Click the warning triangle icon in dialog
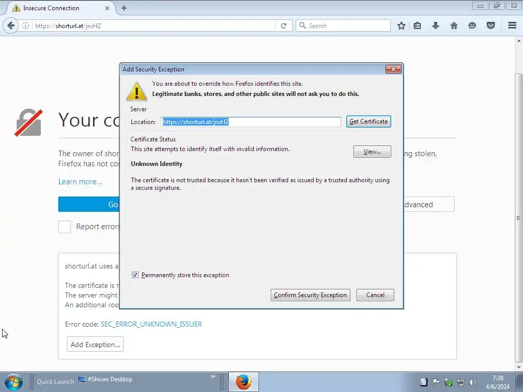This screenshot has width=523, height=392. [137, 91]
